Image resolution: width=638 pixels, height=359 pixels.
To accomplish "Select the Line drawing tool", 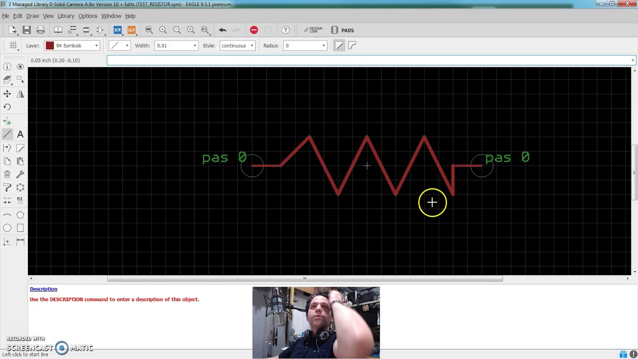I will (x=7, y=134).
